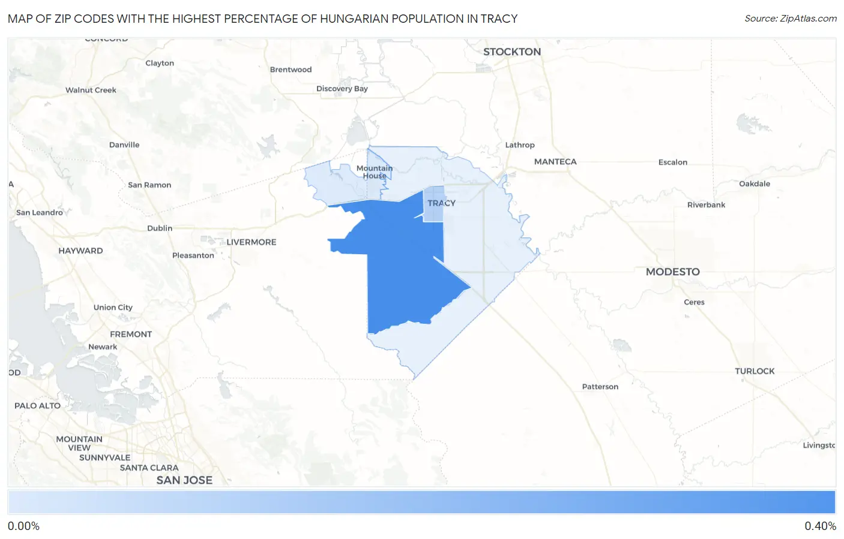Click the 0.40% legend maximum label
844x539 pixels.
[x=820, y=526]
